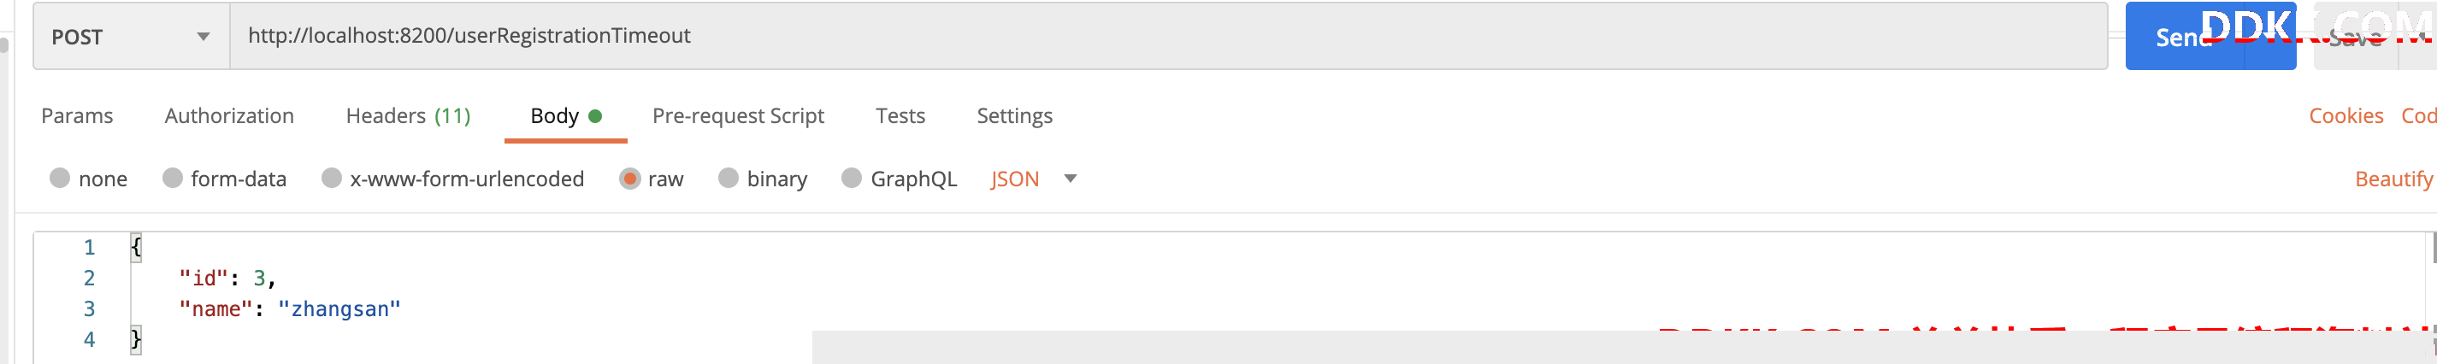Click line 3 of the JSON body editor
This screenshot has width=2437, height=364.
click(x=1230, y=308)
